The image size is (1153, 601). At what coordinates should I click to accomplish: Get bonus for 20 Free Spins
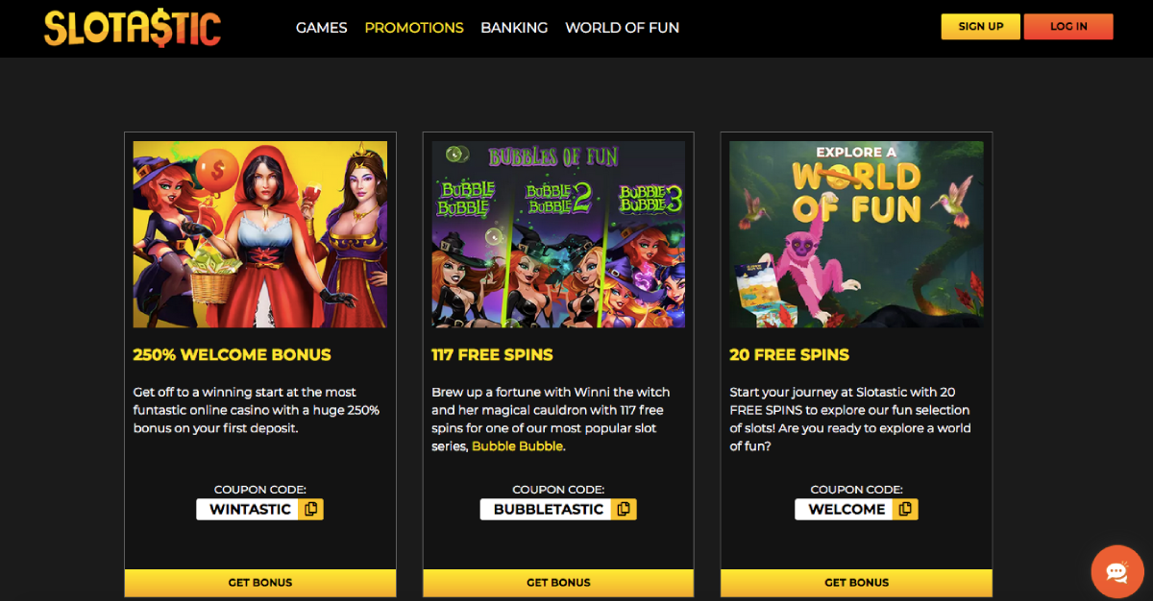click(x=857, y=583)
